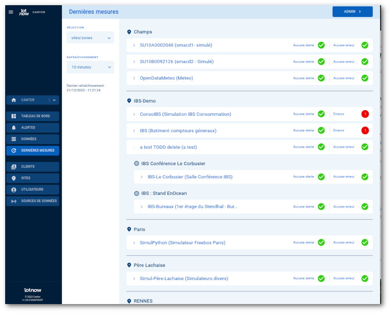Open the Simul-Père-Lachaise device link

[x=184, y=279]
